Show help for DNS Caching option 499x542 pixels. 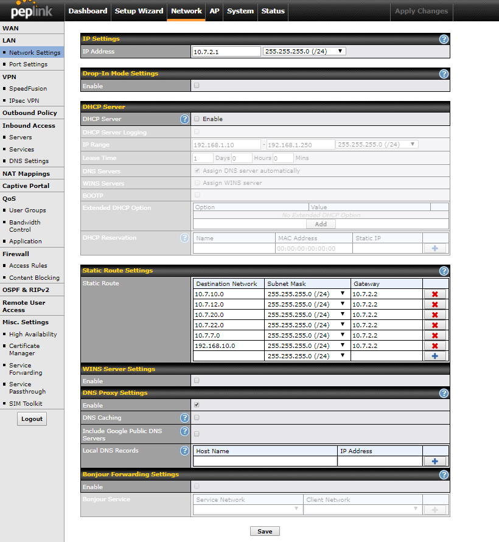[184, 418]
